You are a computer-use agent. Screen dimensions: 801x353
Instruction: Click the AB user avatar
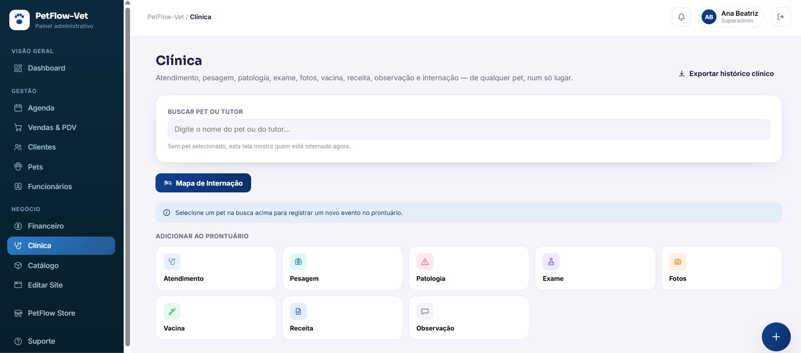point(709,17)
